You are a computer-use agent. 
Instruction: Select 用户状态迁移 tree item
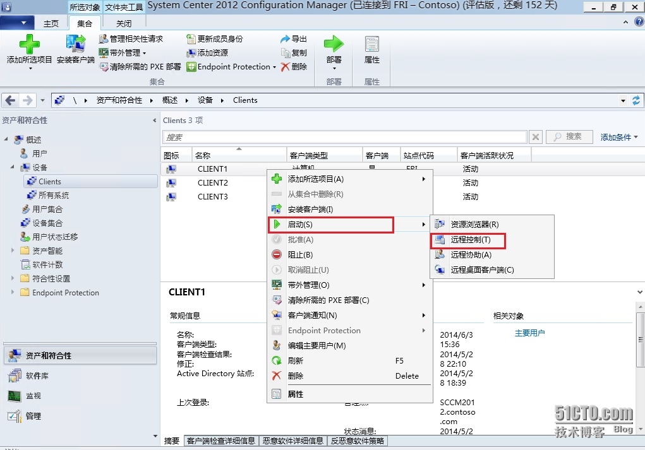55,237
